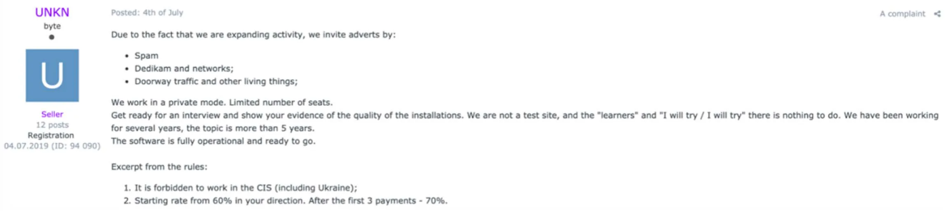Click the software fully operational sentence
The image size is (947, 212).
213,141
